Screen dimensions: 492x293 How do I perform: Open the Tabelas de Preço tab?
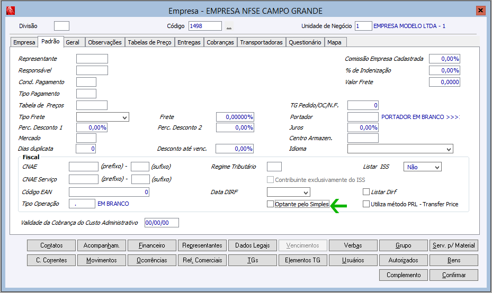tap(149, 42)
